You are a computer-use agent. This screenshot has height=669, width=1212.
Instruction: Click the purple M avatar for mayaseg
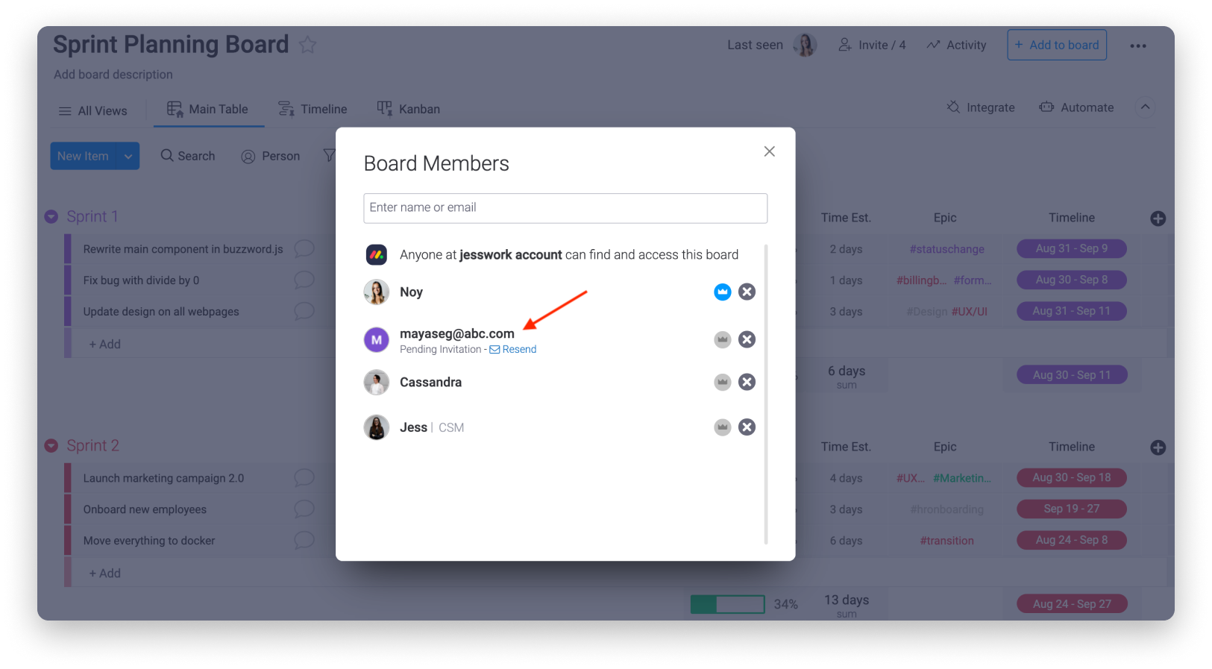pyautogui.click(x=377, y=340)
